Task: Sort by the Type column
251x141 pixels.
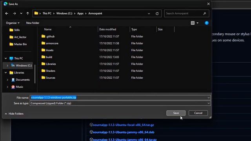Action: (134, 29)
